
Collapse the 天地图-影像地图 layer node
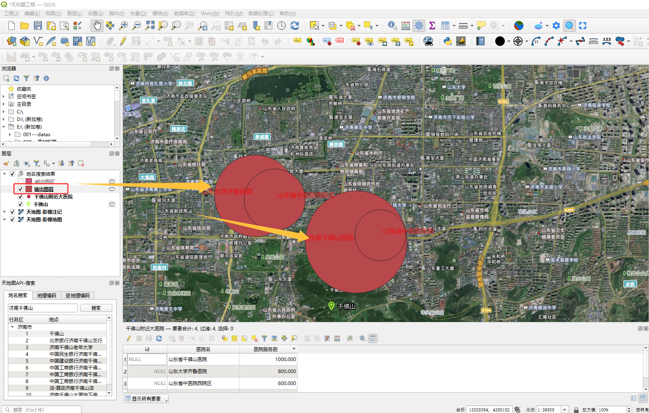coord(4,219)
